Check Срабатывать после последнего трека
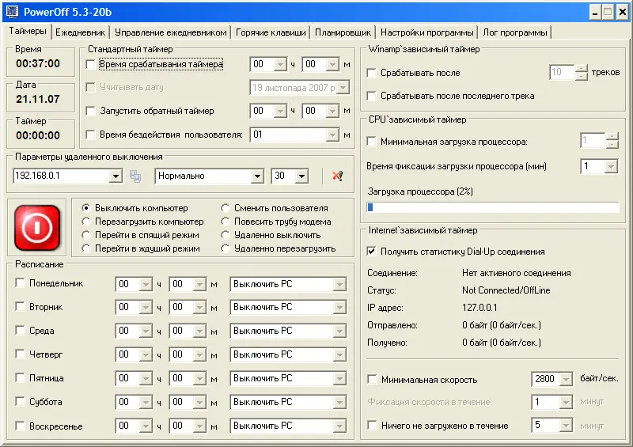This screenshot has width=633, height=447. [x=371, y=96]
